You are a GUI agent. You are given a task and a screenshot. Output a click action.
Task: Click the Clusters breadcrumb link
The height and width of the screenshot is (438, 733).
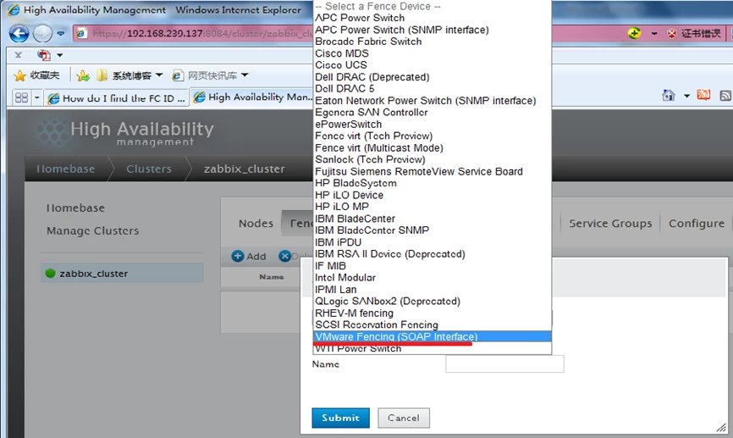click(x=149, y=169)
